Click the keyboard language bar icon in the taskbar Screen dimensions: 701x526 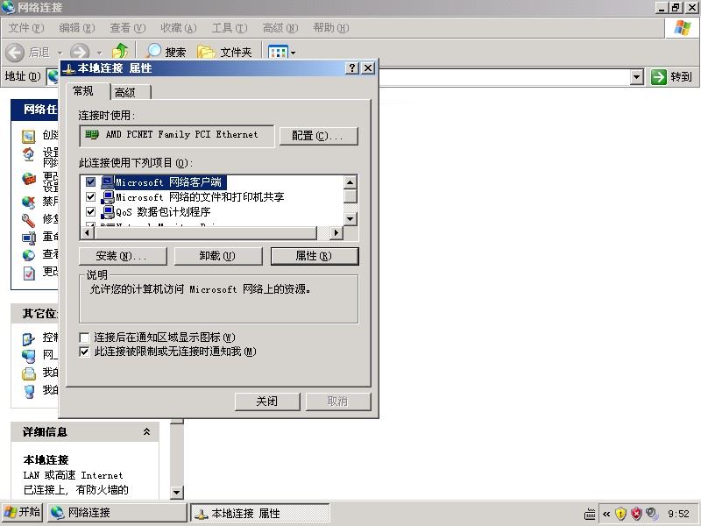point(590,514)
